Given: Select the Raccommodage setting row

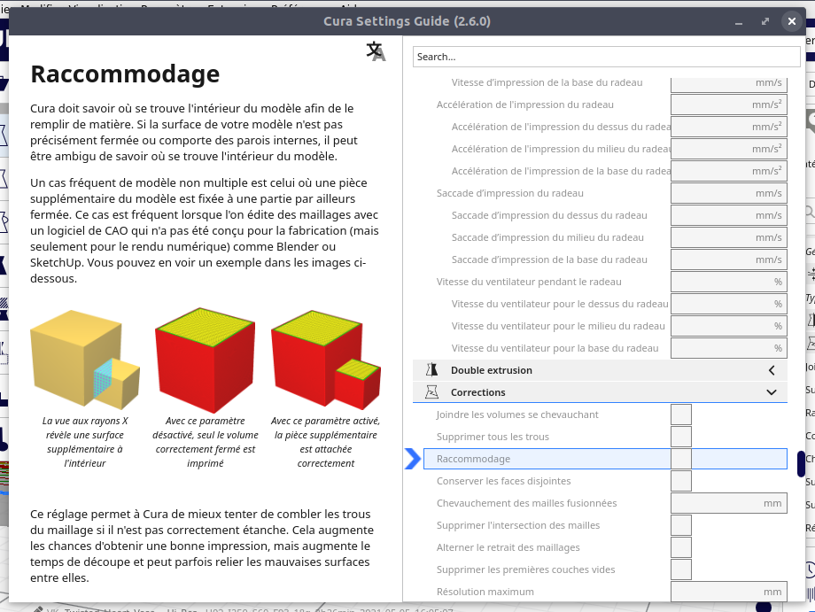Looking at the screenshot, I should (605, 459).
